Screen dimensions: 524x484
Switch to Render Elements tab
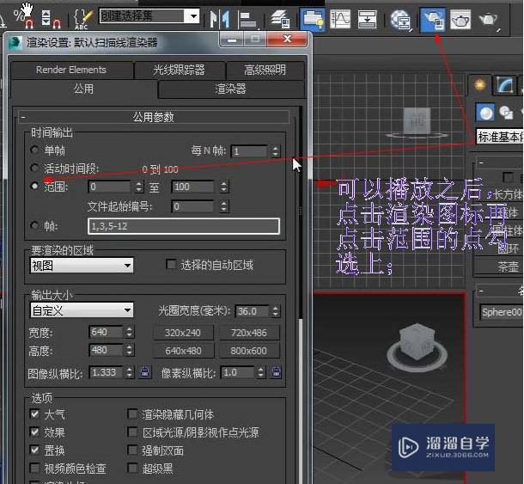click(71, 70)
